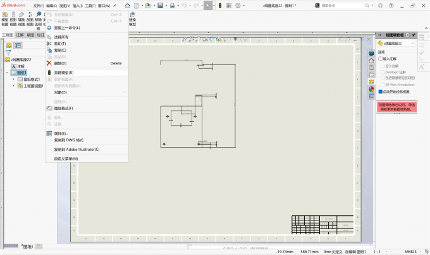Choose 删除(D) Delete from Edit menu
The image size is (430, 255).
pyautogui.click(x=87, y=63)
